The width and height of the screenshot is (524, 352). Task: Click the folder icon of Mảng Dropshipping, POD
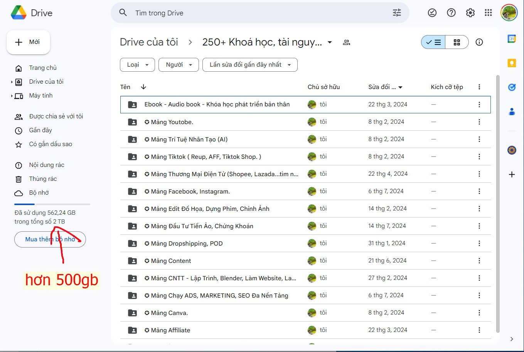point(132,243)
